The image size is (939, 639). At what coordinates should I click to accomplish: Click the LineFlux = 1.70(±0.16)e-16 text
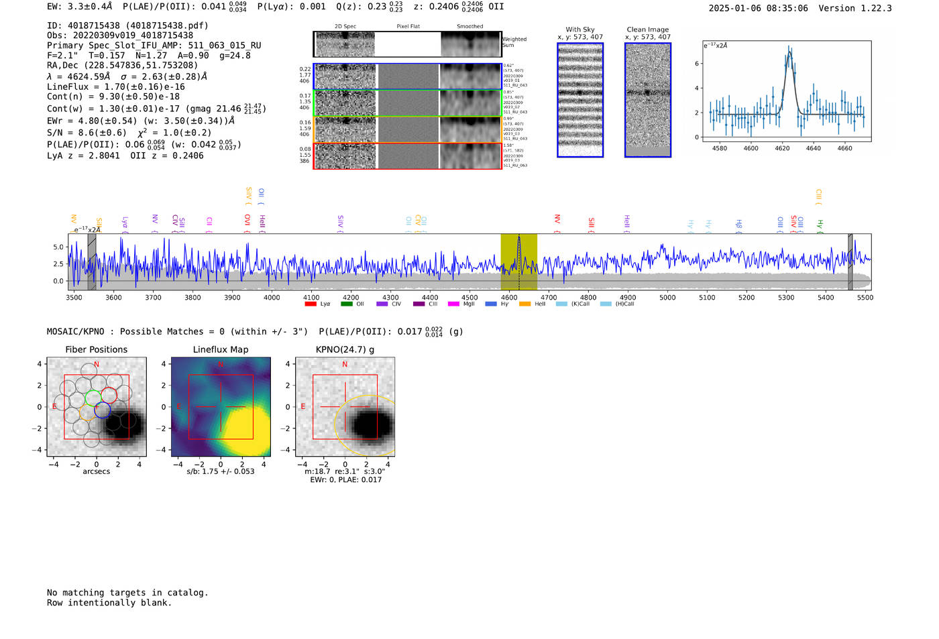116,86
